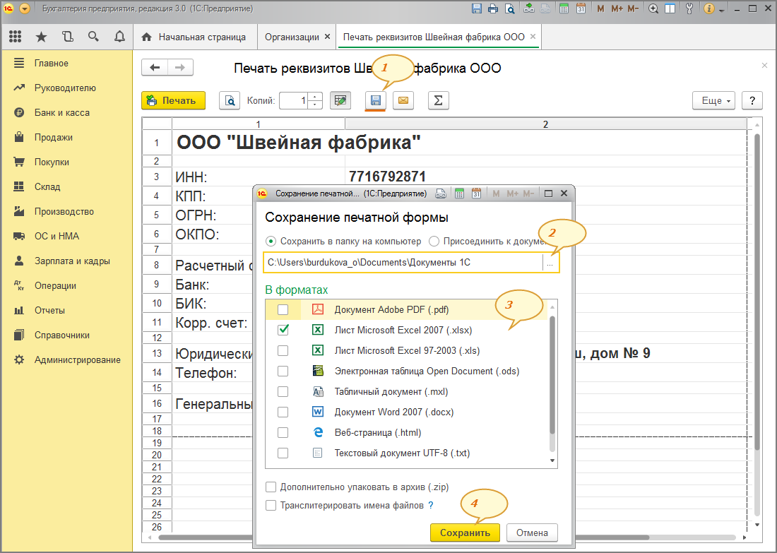
Task: Decrease the copies count with the down stepper
Action: click(x=314, y=105)
